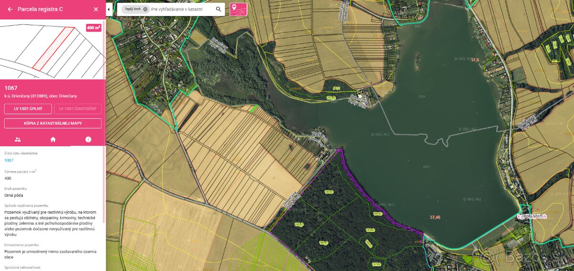Image resolution: width=574 pixels, height=271 pixels.
Task: Click the 400 m² area badge
Action: click(94, 28)
